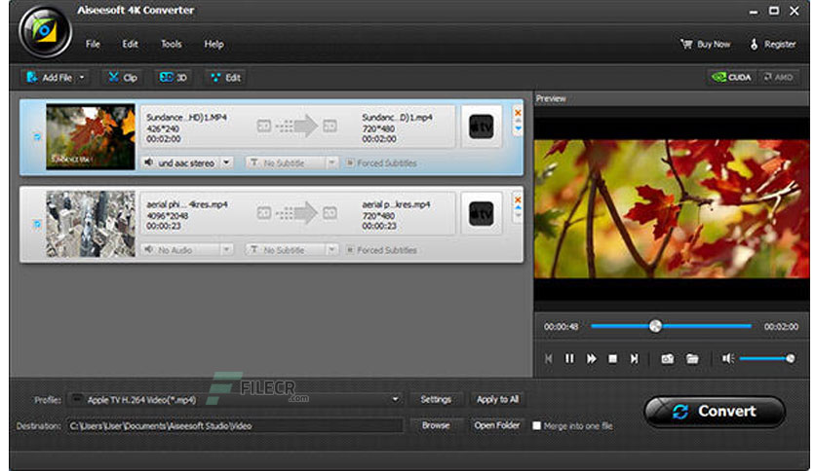This screenshot has height=471, width=815.
Task: Click Apple TV profile icon for Sundance row
Action: (x=482, y=127)
